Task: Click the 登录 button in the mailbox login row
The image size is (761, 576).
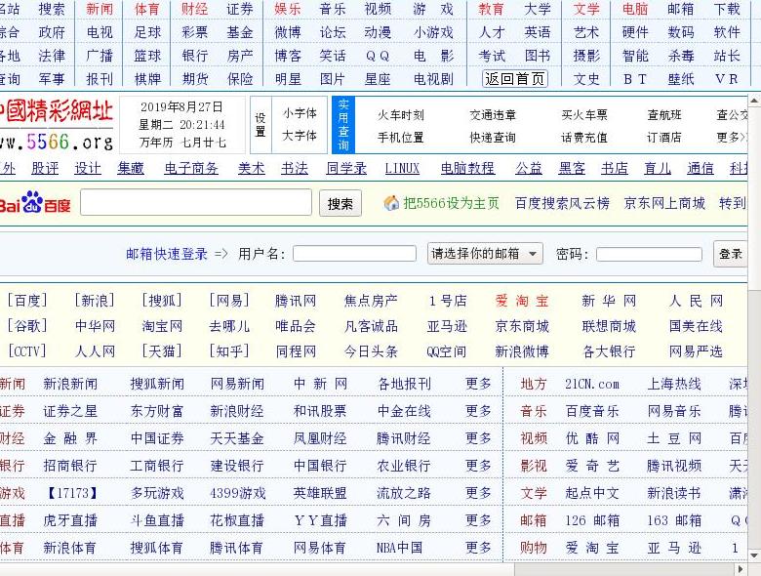Action: tap(730, 254)
